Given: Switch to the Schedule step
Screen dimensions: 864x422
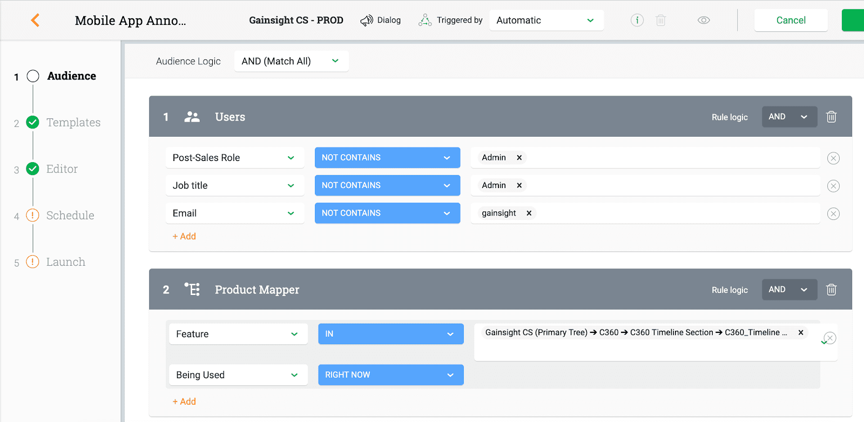Looking at the screenshot, I should (x=70, y=216).
